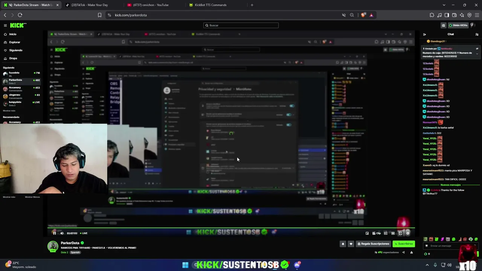Viewport: 482px width, 271px height.
Task: Open the Brave VPN shield icon
Action: (469, 15)
